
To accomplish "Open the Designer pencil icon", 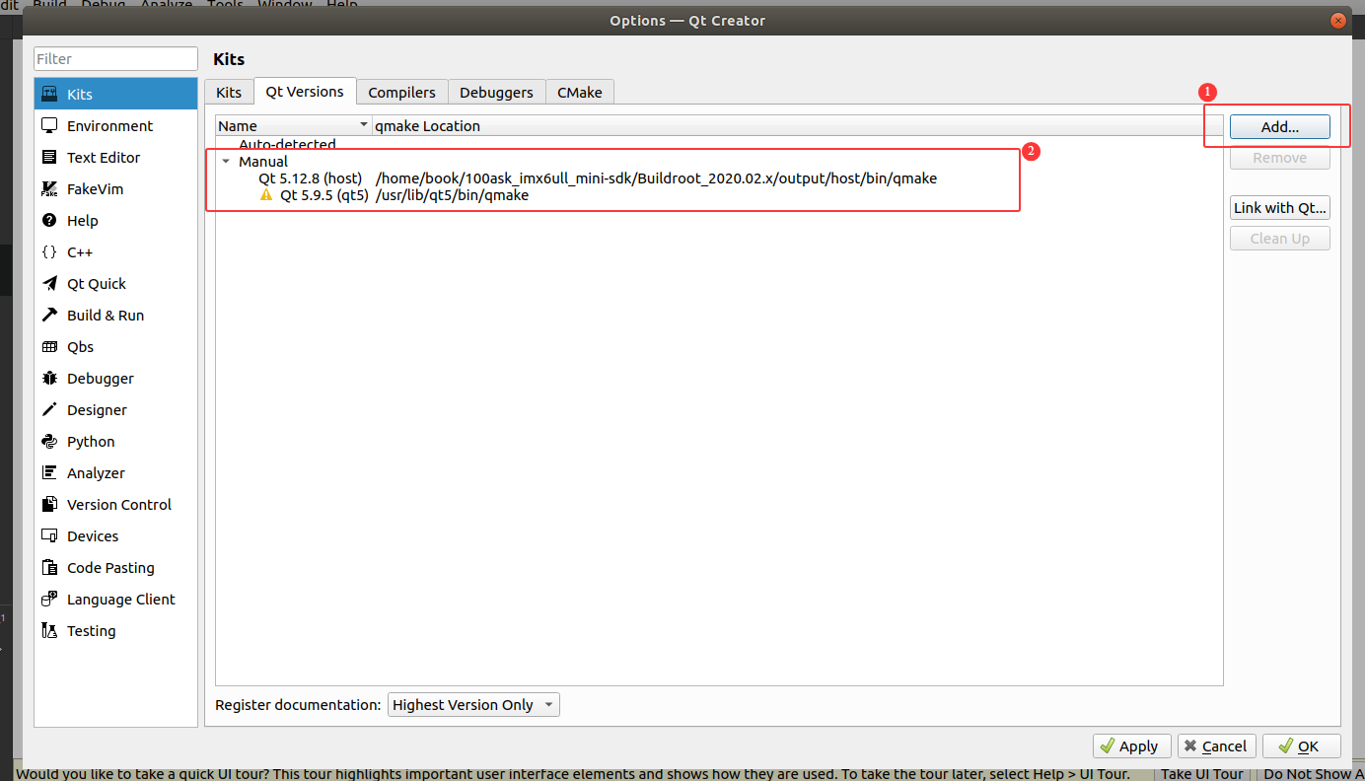I will [x=49, y=410].
